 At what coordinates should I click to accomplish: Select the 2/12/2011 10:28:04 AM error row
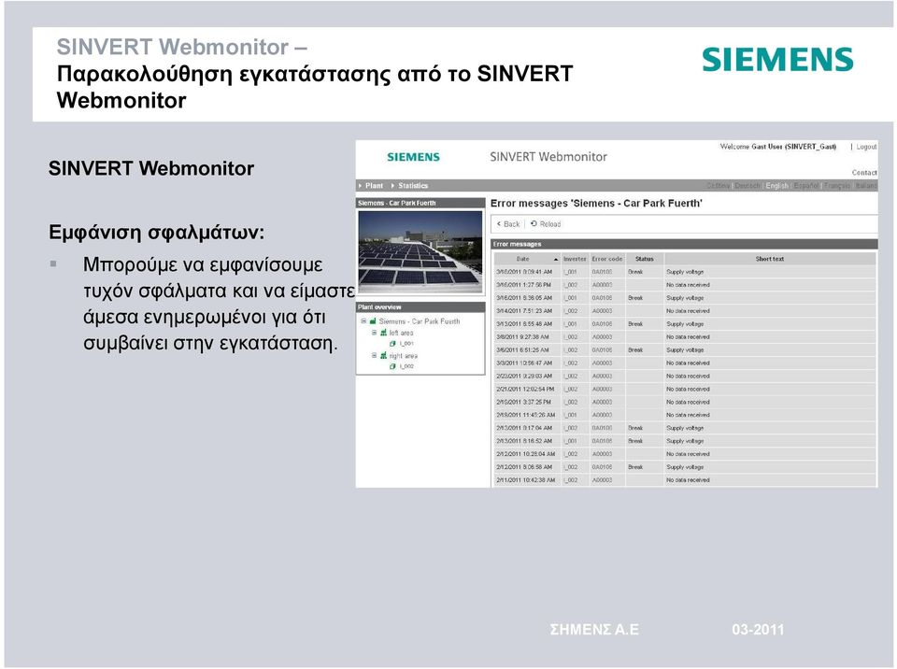pos(685,454)
